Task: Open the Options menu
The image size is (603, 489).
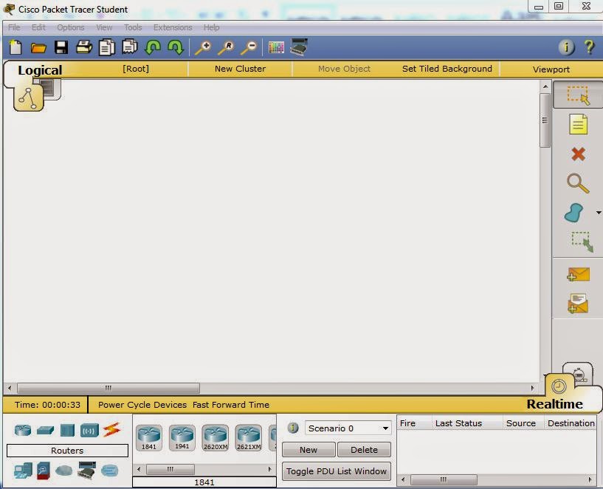Action: 71,28
